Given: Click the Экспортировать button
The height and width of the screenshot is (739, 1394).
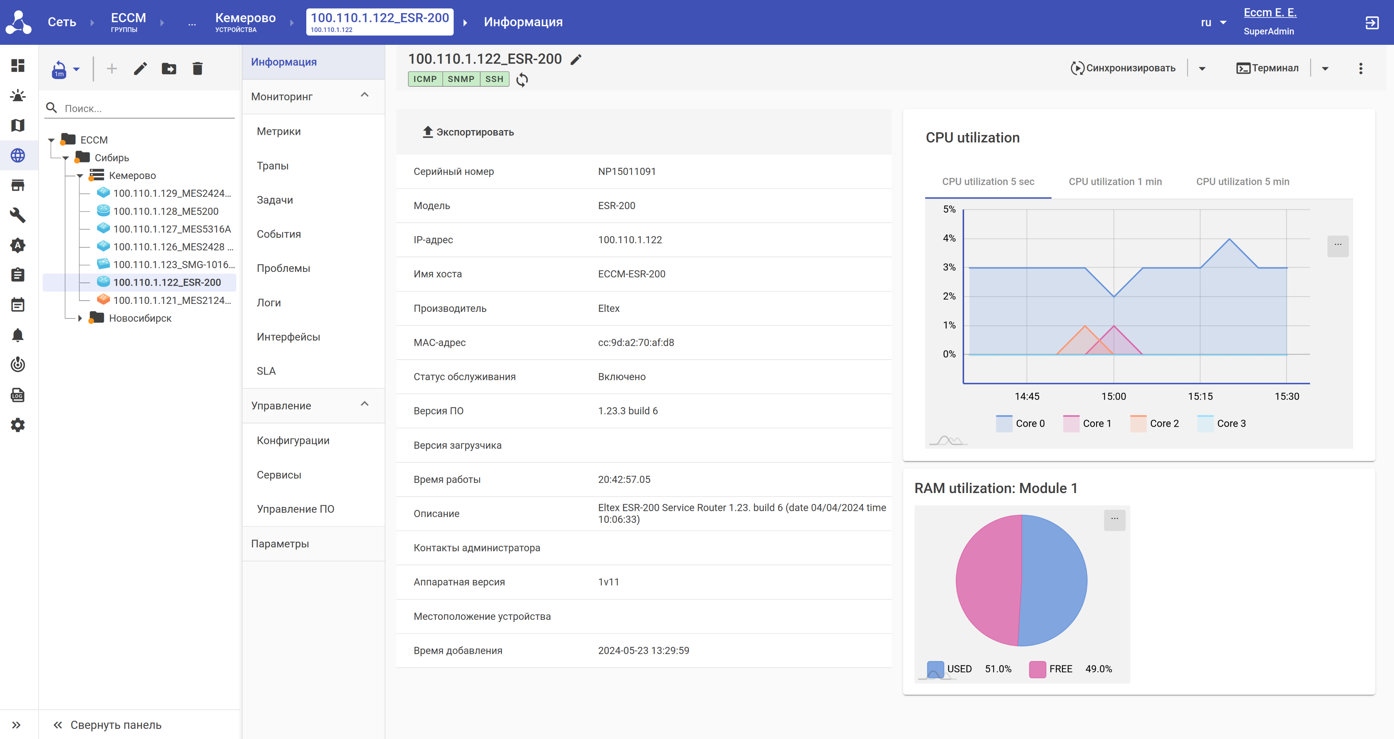Looking at the screenshot, I should pyautogui.click(x=468, y=132).
